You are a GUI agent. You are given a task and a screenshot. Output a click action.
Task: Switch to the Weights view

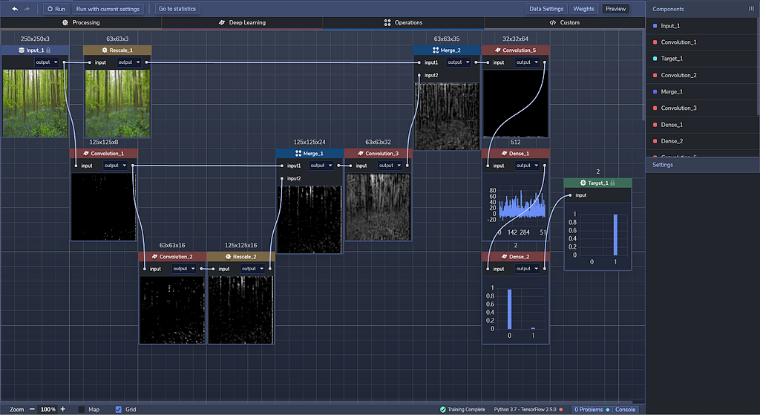[x=583, y=9]
